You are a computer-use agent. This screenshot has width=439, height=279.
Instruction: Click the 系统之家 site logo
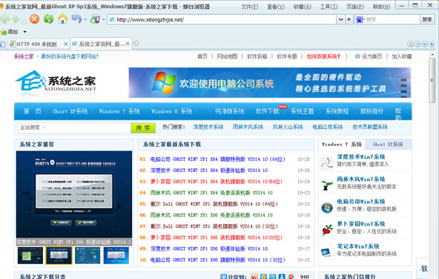[56, 82]
